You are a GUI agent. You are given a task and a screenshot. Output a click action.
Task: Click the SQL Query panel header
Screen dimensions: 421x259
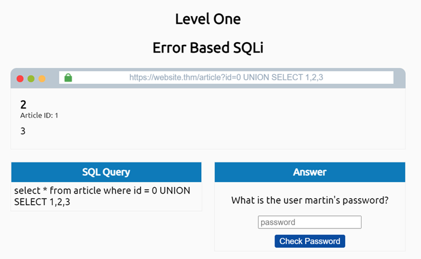106,172
